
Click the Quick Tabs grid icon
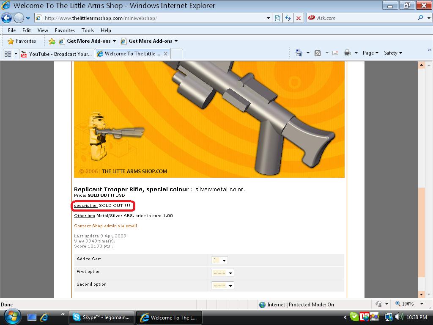tap(8, 54)
